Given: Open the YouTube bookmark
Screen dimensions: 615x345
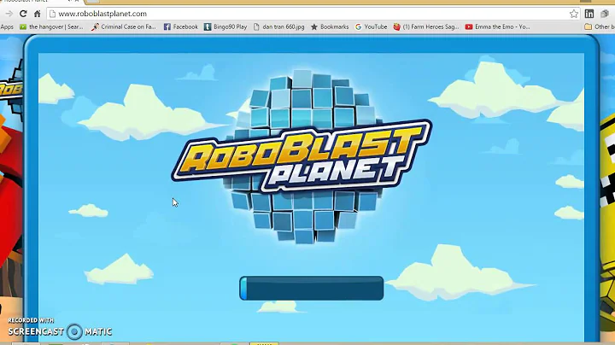Looking at the screenshot, I should [371, 26].
